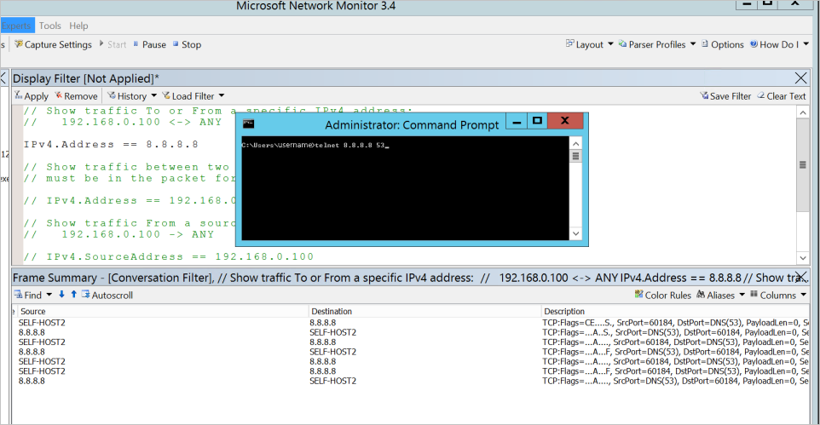The height and width of the screenshot is (425, 820).
Task: Jump to previous found frame with up arrow
Action: [x=73, y=295]
